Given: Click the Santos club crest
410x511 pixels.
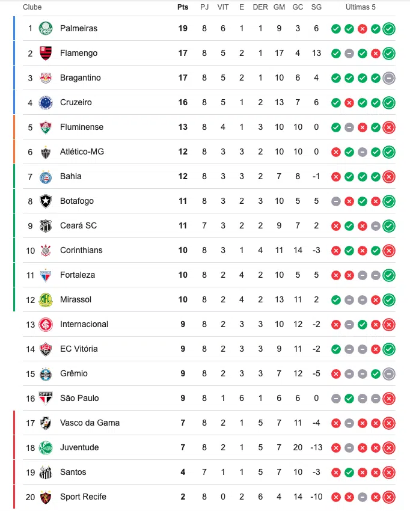Looking at the screenshot, I should click(47, 472).
